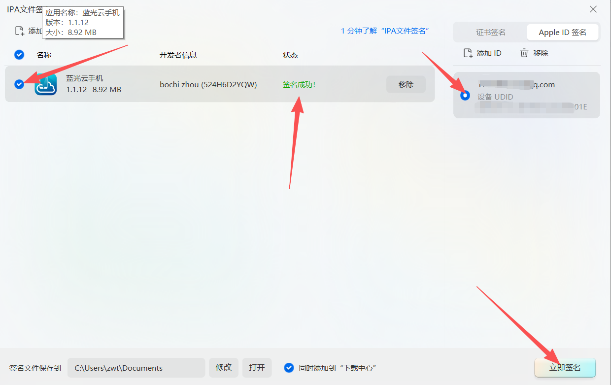The width and height of the screenshot is (611, 385).
Task: Open the 1 分钟了解 IPA文件签名 link
Action: [385, 31]
